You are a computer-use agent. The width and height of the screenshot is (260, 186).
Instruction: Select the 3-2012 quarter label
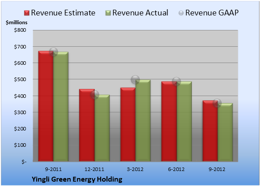[135, 169]
